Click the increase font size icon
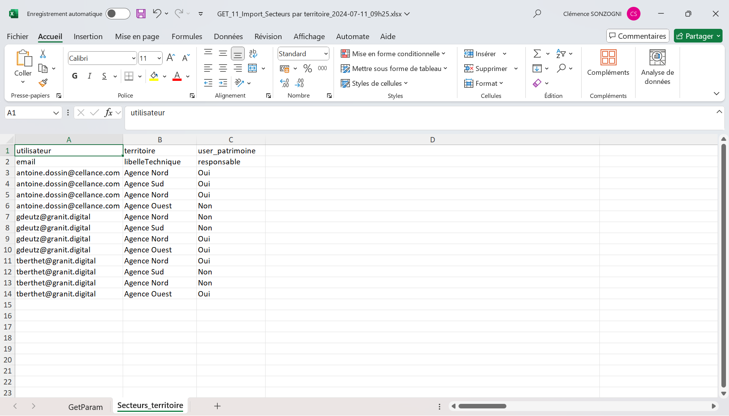The width and height of the screenshot is (729, 416). 171,58
